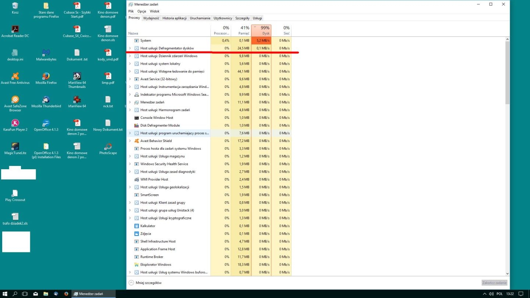Expand Host usługi: Harmonogram zadań
Screen dimensions: 530x298
click(x=130, y=110)
